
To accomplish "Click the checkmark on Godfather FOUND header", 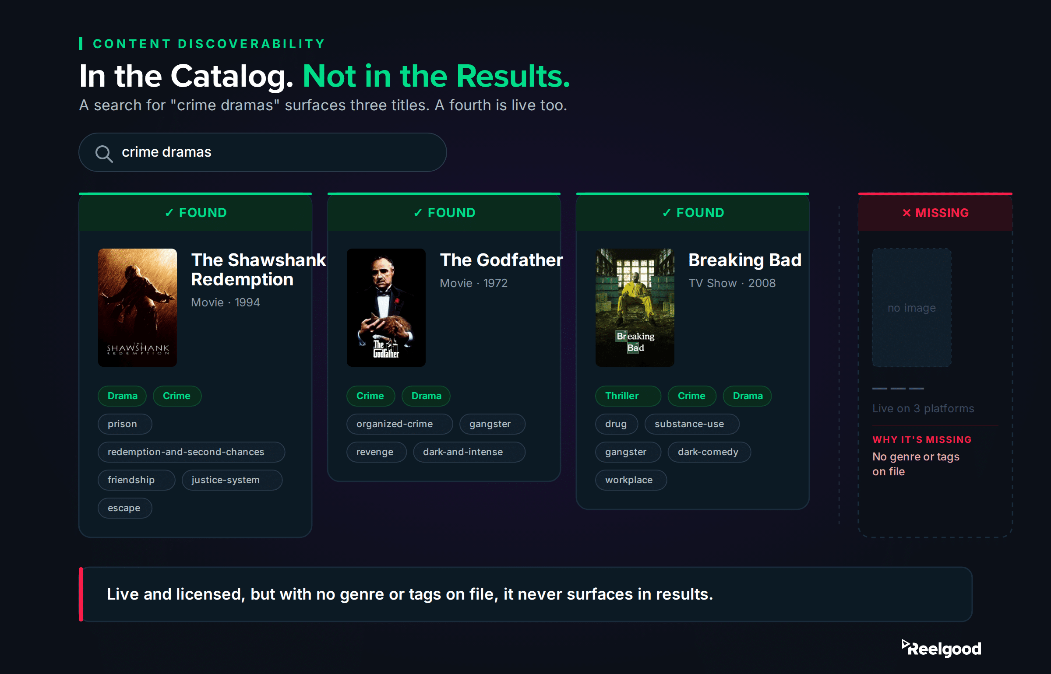I will tap(418, 213).
